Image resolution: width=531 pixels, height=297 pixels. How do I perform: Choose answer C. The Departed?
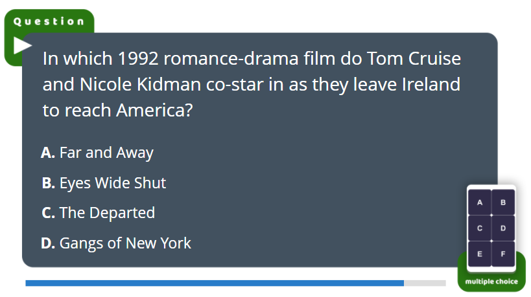coord(98,213)
